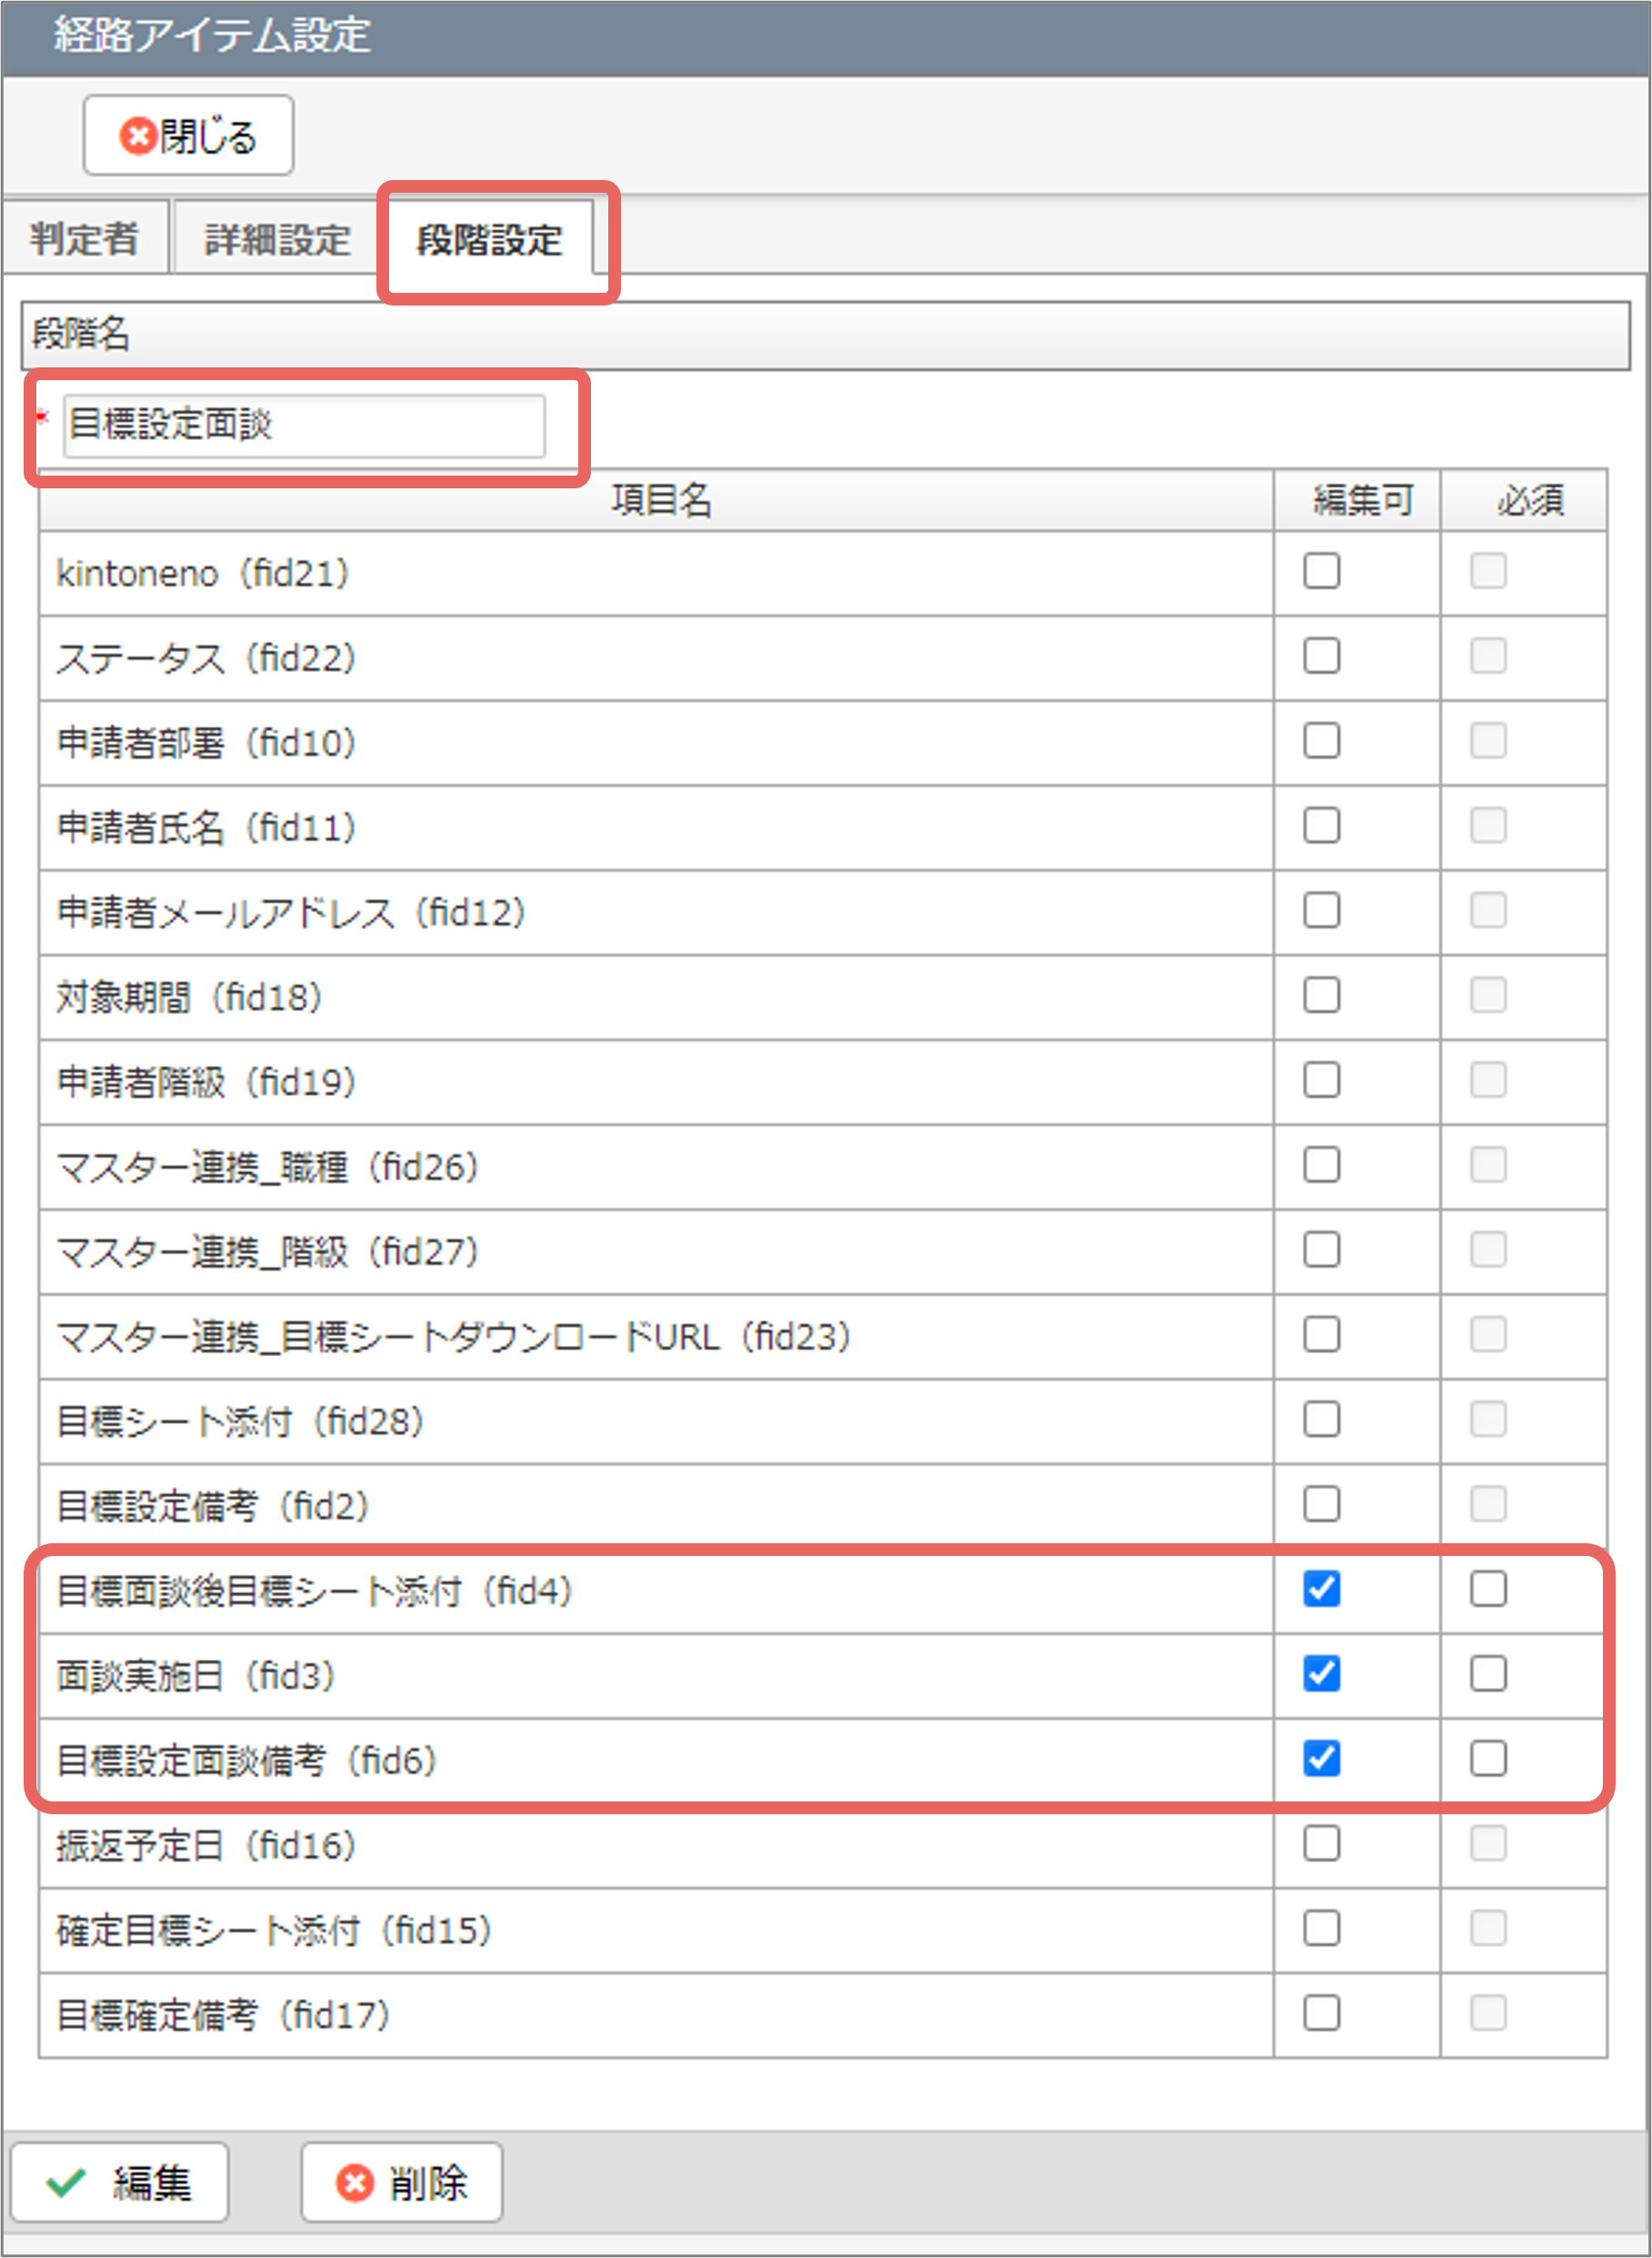Click the red X icon on 閉じる button

tap(138, 135)
